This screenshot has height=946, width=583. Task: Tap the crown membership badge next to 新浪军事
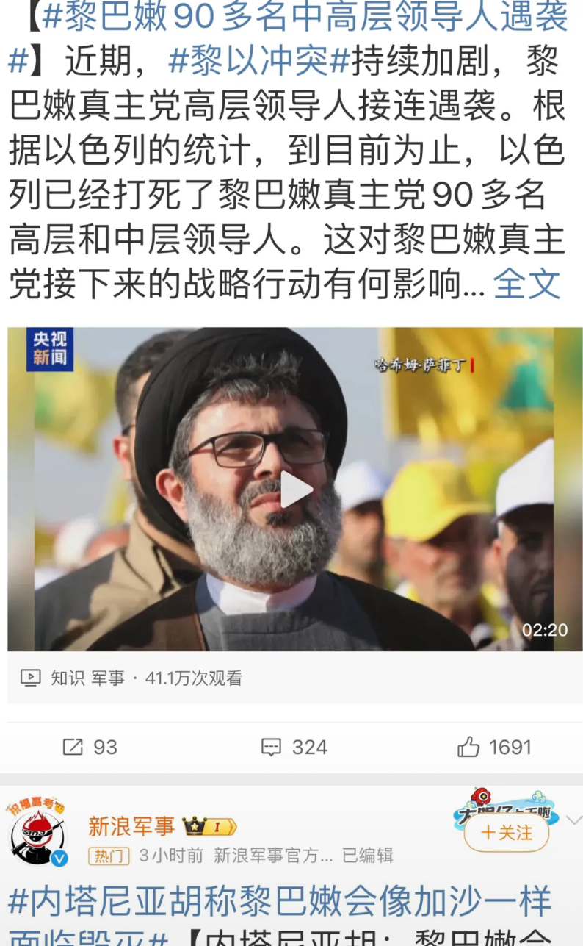tap(210, 826)
